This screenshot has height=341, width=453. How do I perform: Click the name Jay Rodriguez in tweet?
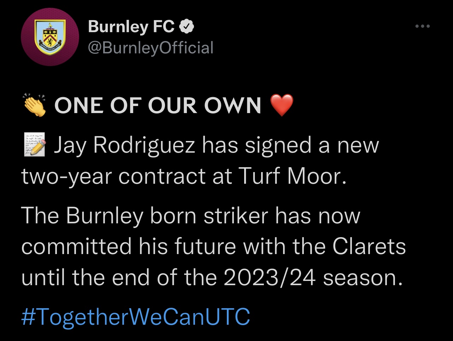click(x=124, y=146)
